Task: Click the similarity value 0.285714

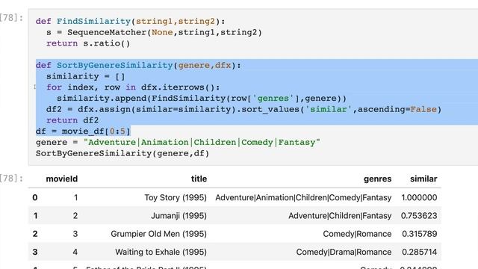Action: (x=420, y=253)
